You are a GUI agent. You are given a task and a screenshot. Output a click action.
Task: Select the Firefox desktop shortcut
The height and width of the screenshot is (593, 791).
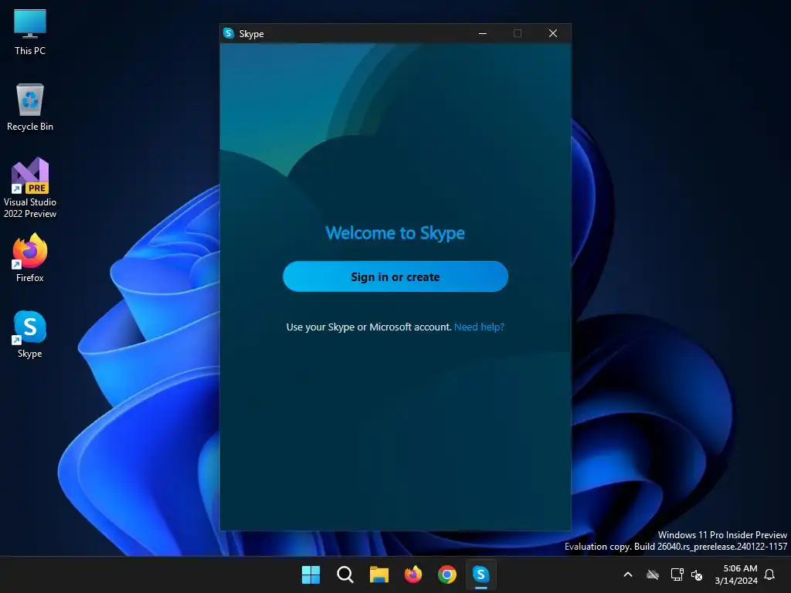coord(30,258)
